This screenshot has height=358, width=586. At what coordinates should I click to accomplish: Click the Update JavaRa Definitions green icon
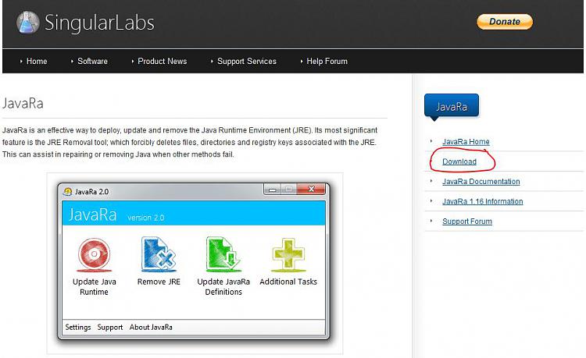[223, 254]
